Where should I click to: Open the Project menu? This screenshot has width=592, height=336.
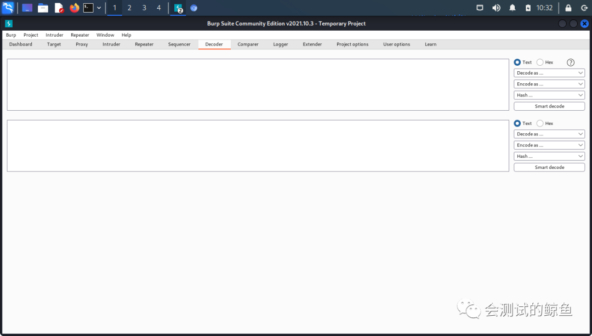pyautogui.click(x=31, y=35)
